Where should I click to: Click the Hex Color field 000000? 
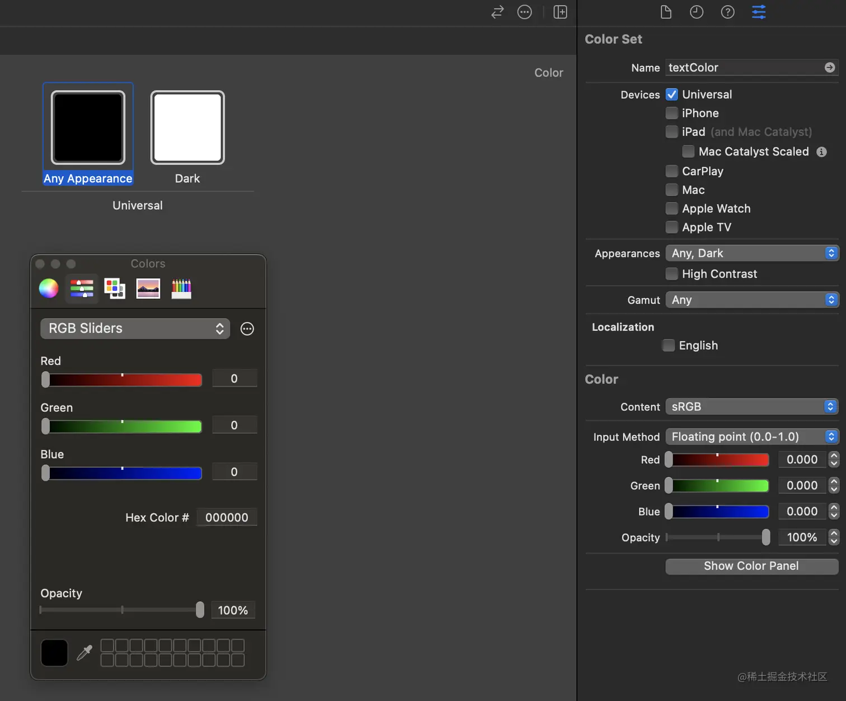click(227, 517)
